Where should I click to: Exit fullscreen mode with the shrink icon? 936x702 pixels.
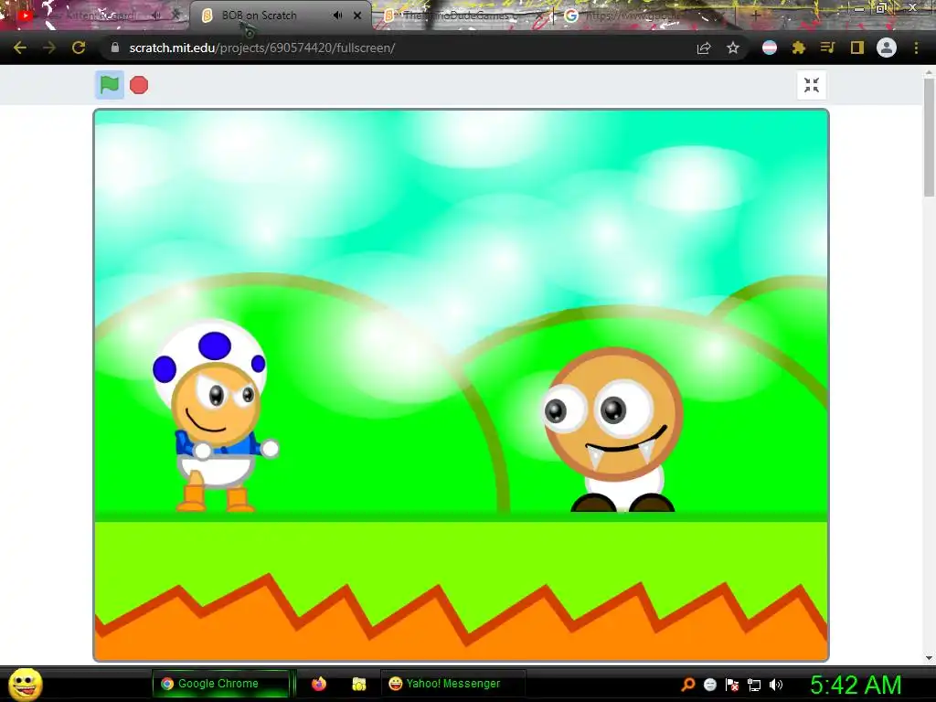[812, 85]
